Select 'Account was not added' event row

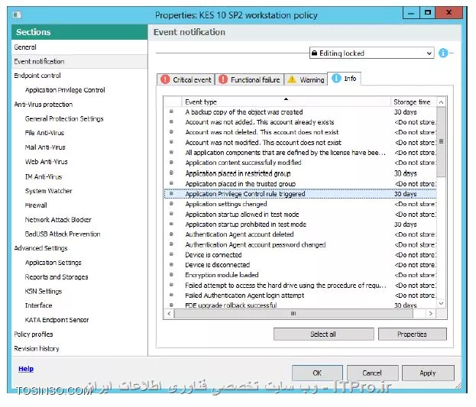(x=300, y=122)
